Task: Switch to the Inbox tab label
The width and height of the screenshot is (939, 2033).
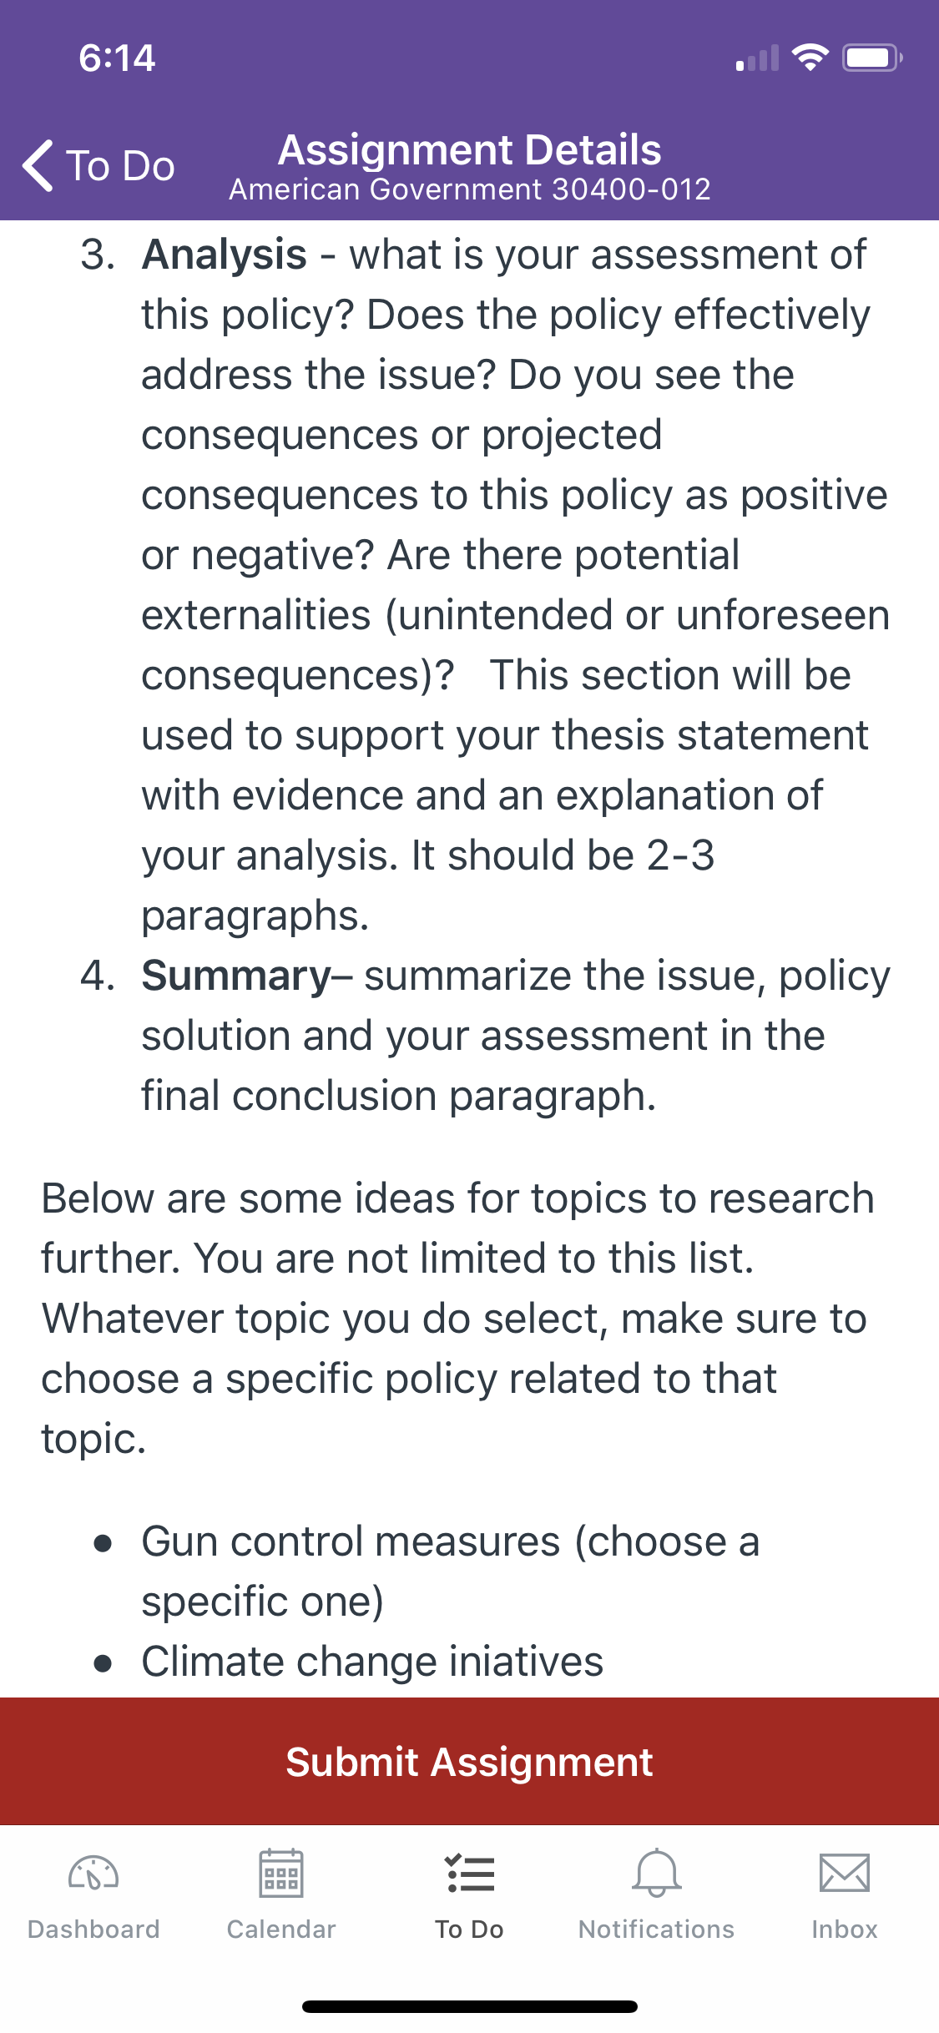Action: click(x=845, y=1929)
